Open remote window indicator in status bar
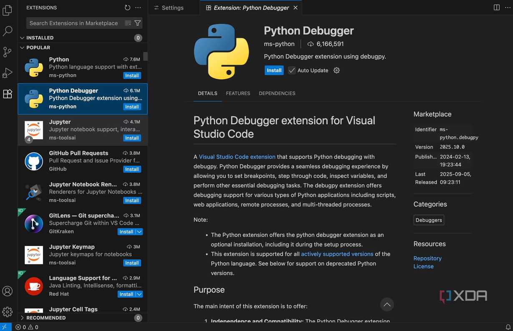This screenshot has height=331, width=513. point(5,327)
